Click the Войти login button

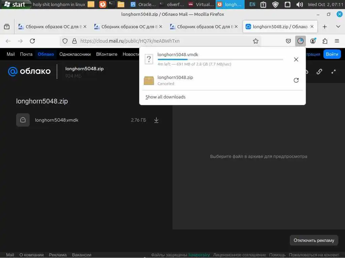tap(332, 54)
